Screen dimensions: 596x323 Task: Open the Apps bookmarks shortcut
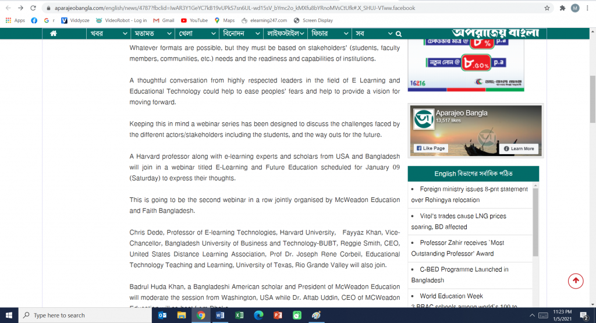(x=15, y=20)
